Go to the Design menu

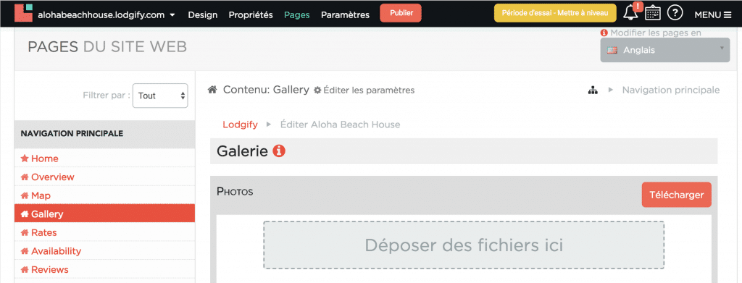203,14
